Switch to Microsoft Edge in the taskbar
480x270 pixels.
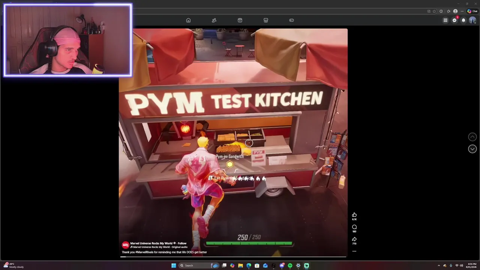tap(249, 265)
